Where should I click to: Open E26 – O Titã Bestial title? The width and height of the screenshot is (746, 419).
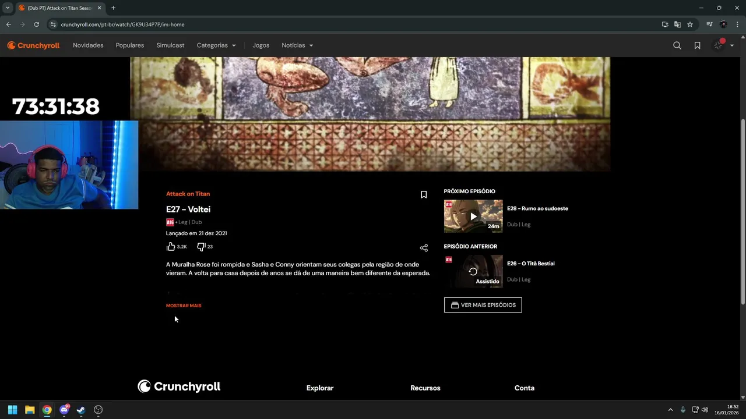(x=531, y=264)
